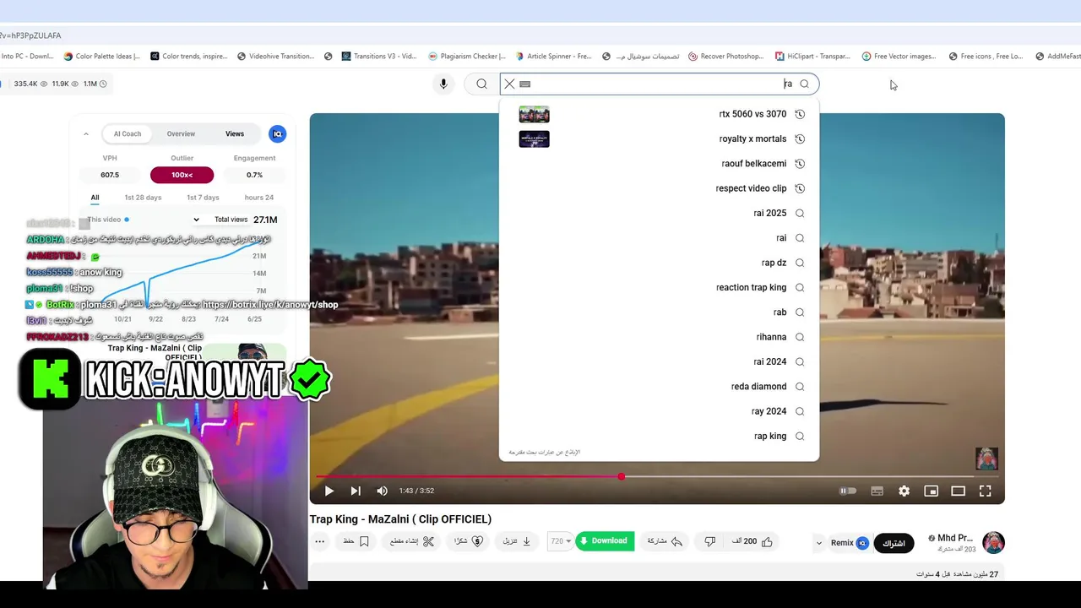
Task: Open player settings gear
Action: tap(904, 491)
